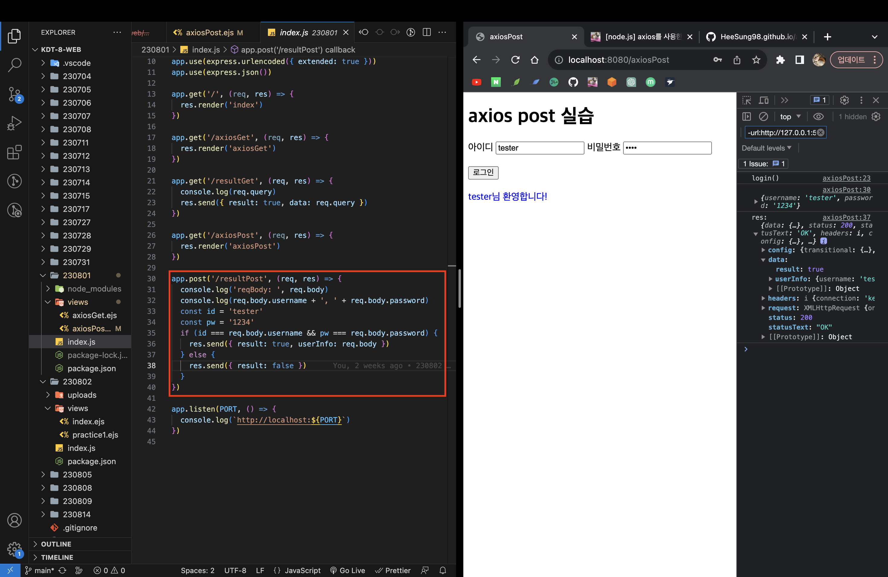Open DevTools settings gear
The width and height of the screenshot is (888, 577).
[844, 100]
